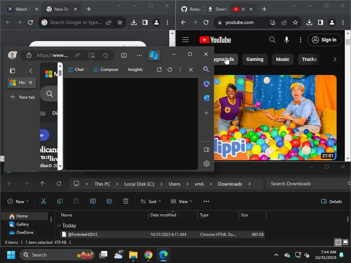
Task: Click the Copilot icon in Edge toolbar
Action: point(154,55)
